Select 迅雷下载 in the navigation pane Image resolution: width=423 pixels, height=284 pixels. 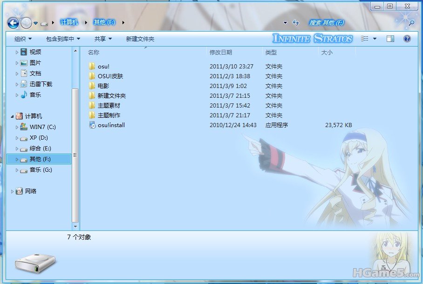pos(41,84)
